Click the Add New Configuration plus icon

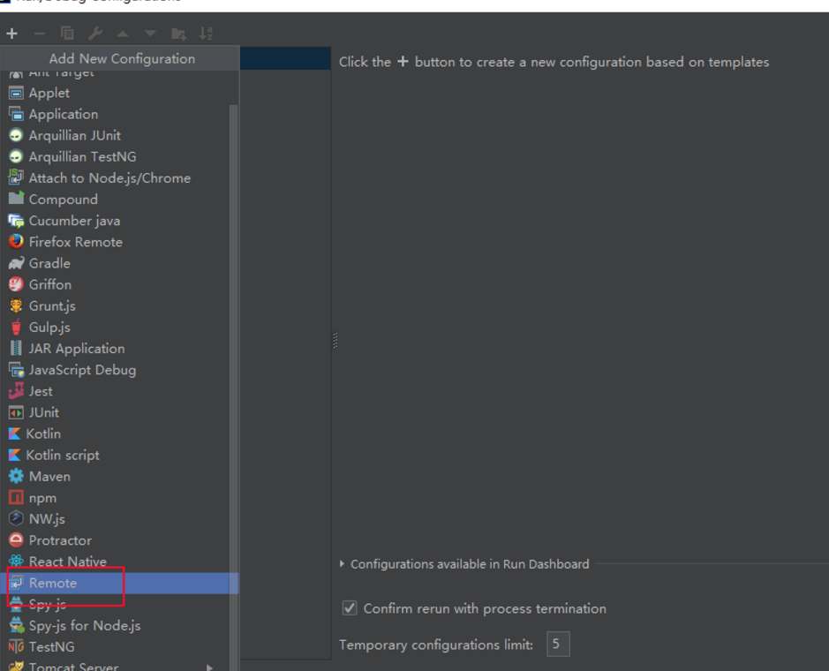11,34
